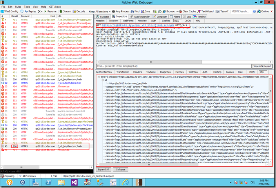276x188 pixels.
Task: Sort sessions by Result column header
Action: (x=15, y=16)
